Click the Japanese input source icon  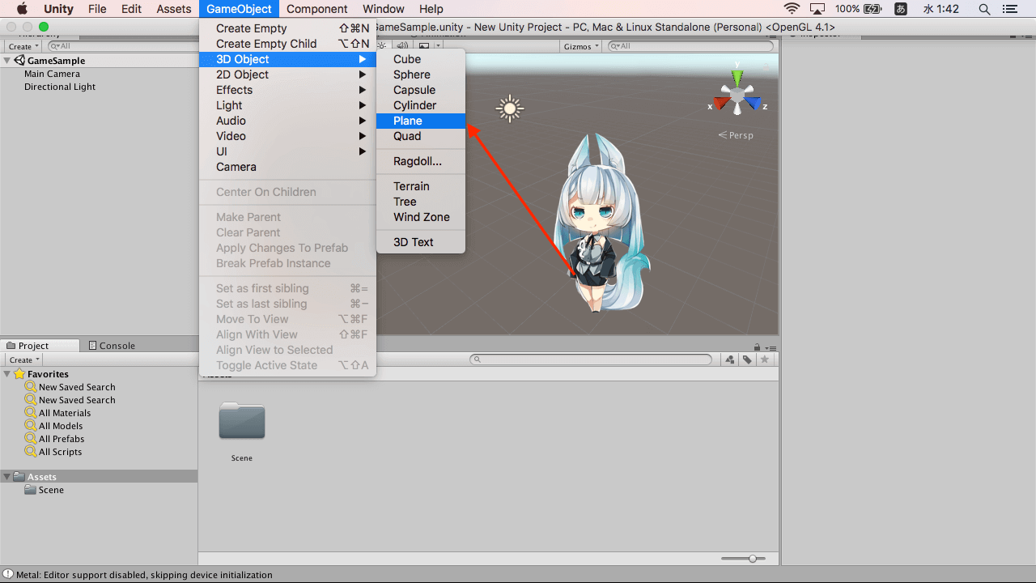coord(901,9)
